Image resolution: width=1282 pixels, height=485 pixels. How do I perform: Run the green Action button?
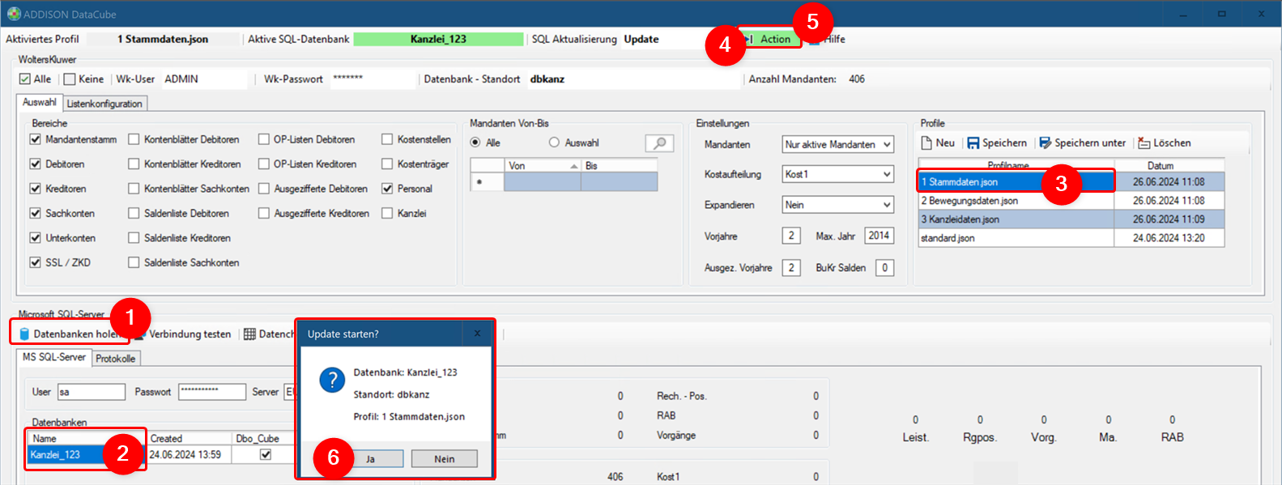(x=769, y=39)
